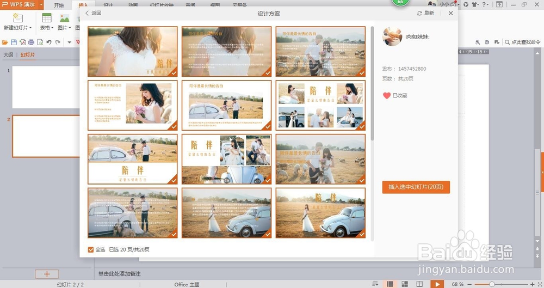544x288 pixels.
Task: Switch to normal view icon in status bar
Action: (x=390, y=284)
